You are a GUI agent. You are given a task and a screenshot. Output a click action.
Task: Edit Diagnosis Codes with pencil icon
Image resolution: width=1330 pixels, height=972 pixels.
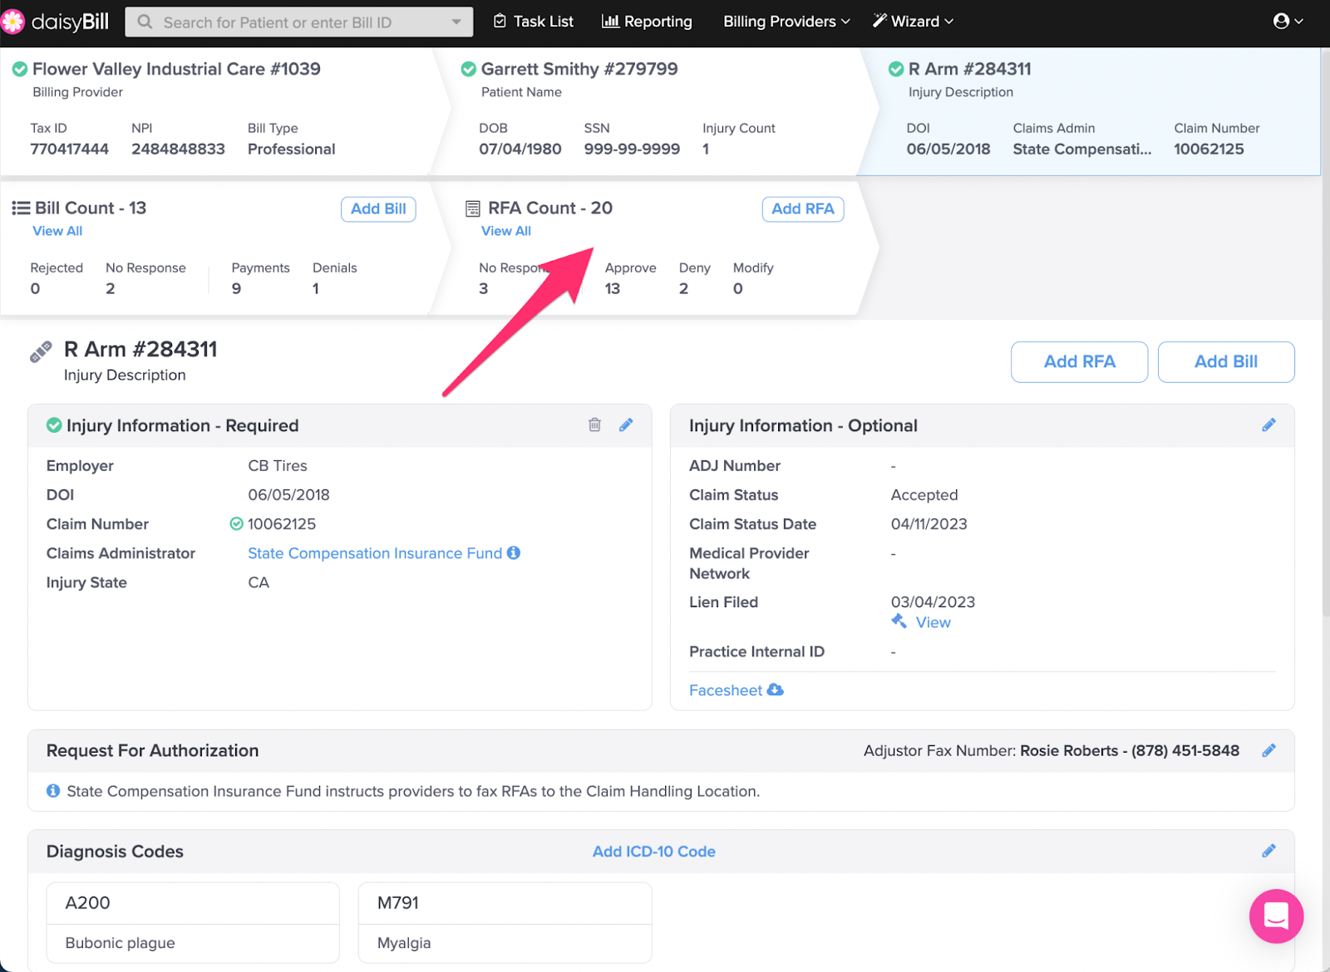[1268, 850]
